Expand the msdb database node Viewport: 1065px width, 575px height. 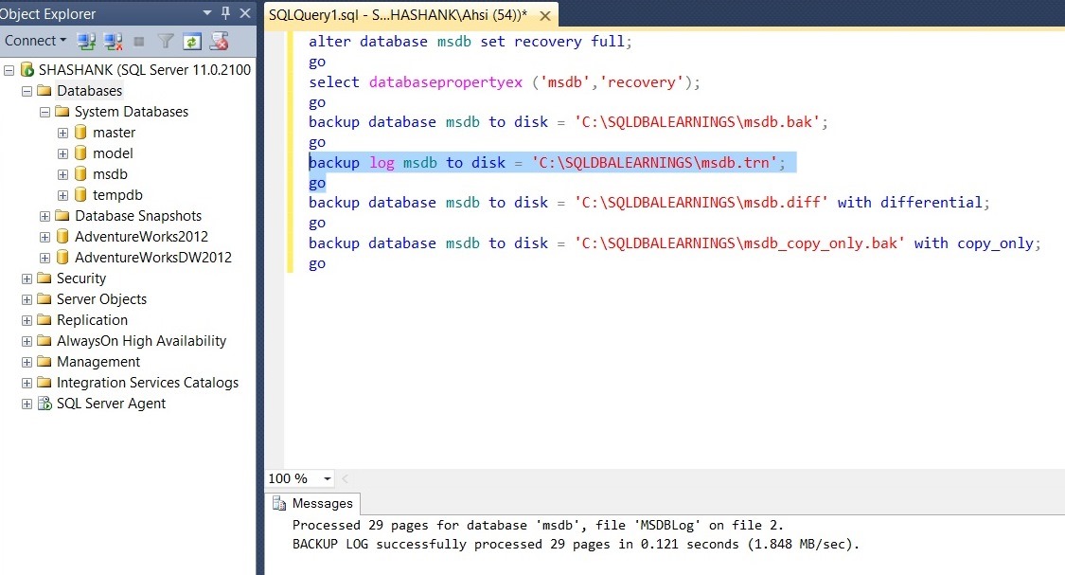click(62, 174)
